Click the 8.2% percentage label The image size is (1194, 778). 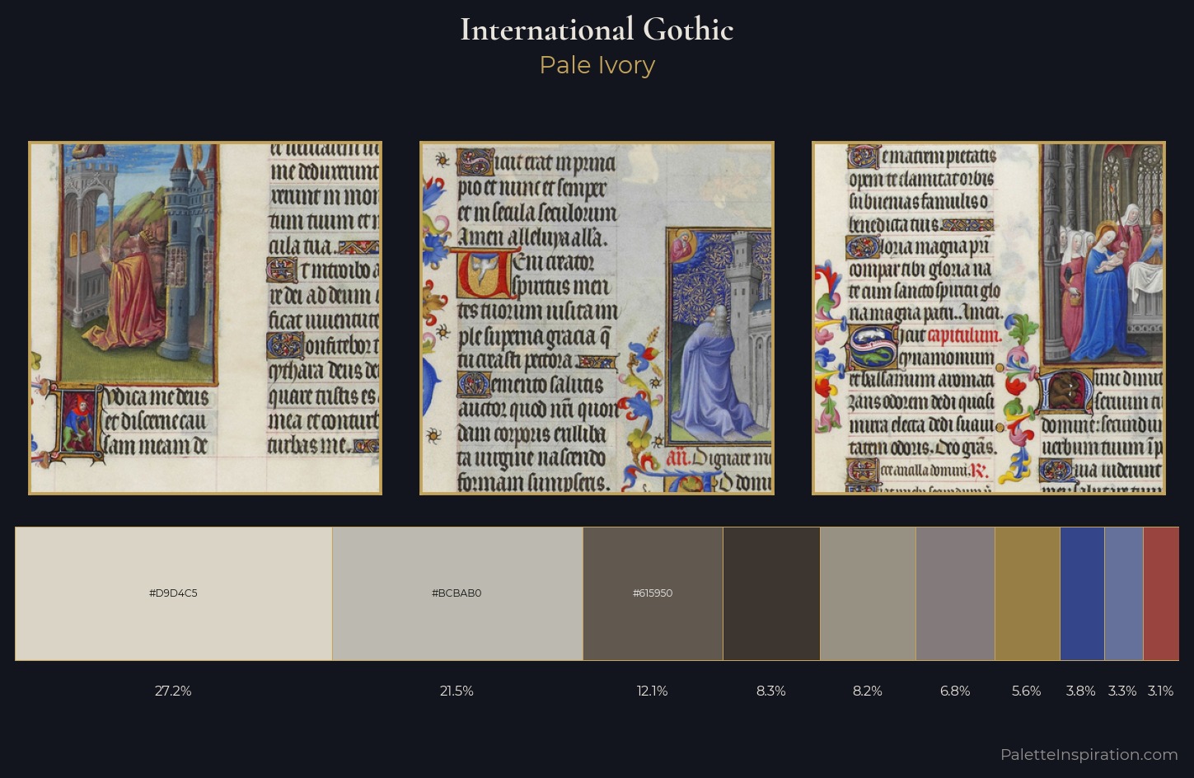click(x=868, y=691)
